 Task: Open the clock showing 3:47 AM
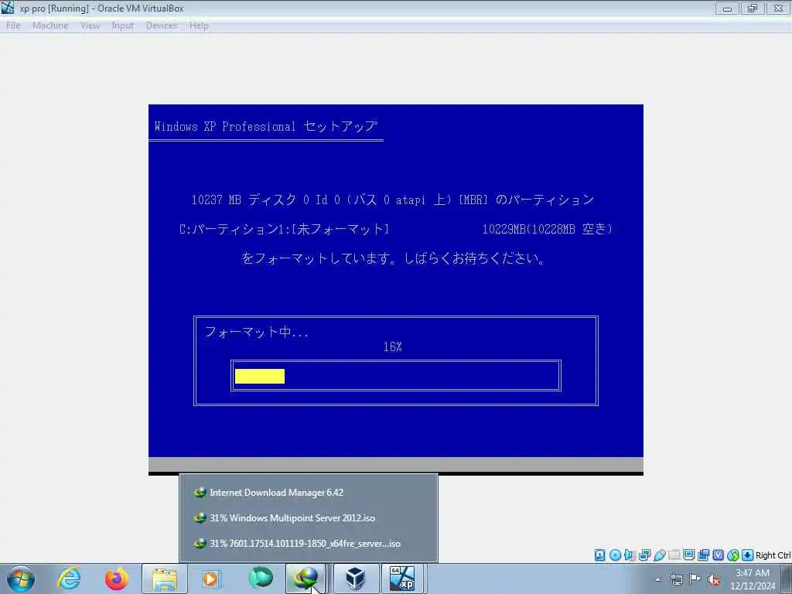[753, 579]
